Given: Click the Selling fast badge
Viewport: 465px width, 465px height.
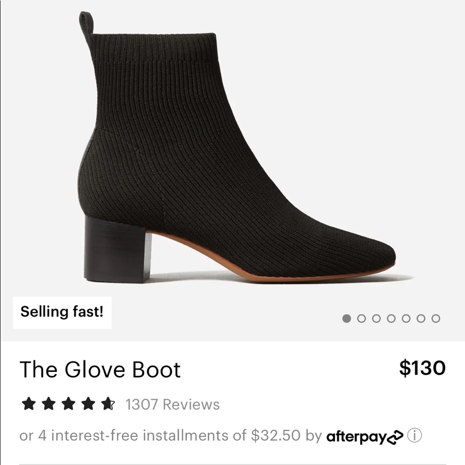Looking at the screenshot, I should pyautogui.click(x=63, y=312).
